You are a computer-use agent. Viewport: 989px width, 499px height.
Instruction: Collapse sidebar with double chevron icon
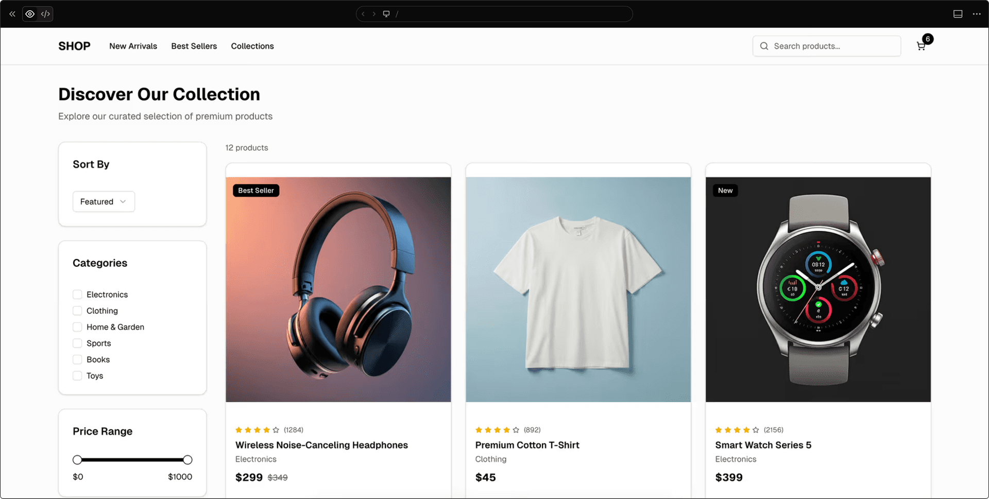(x=12, y=14)
